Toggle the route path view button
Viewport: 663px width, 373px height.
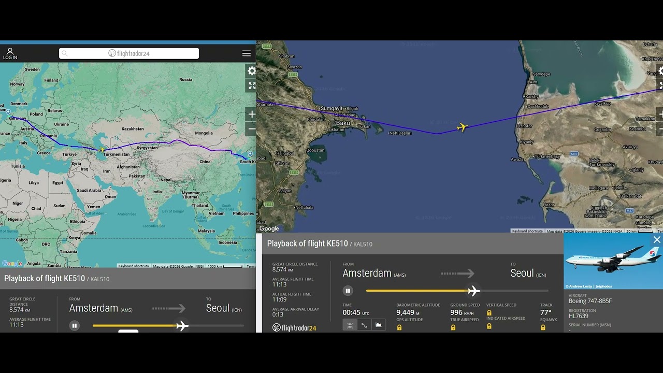364,325
